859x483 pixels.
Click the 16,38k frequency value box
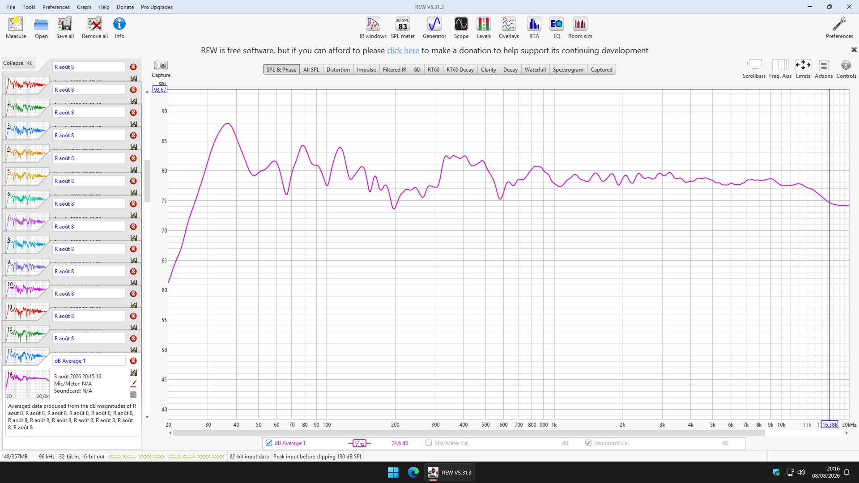(829, 425)
